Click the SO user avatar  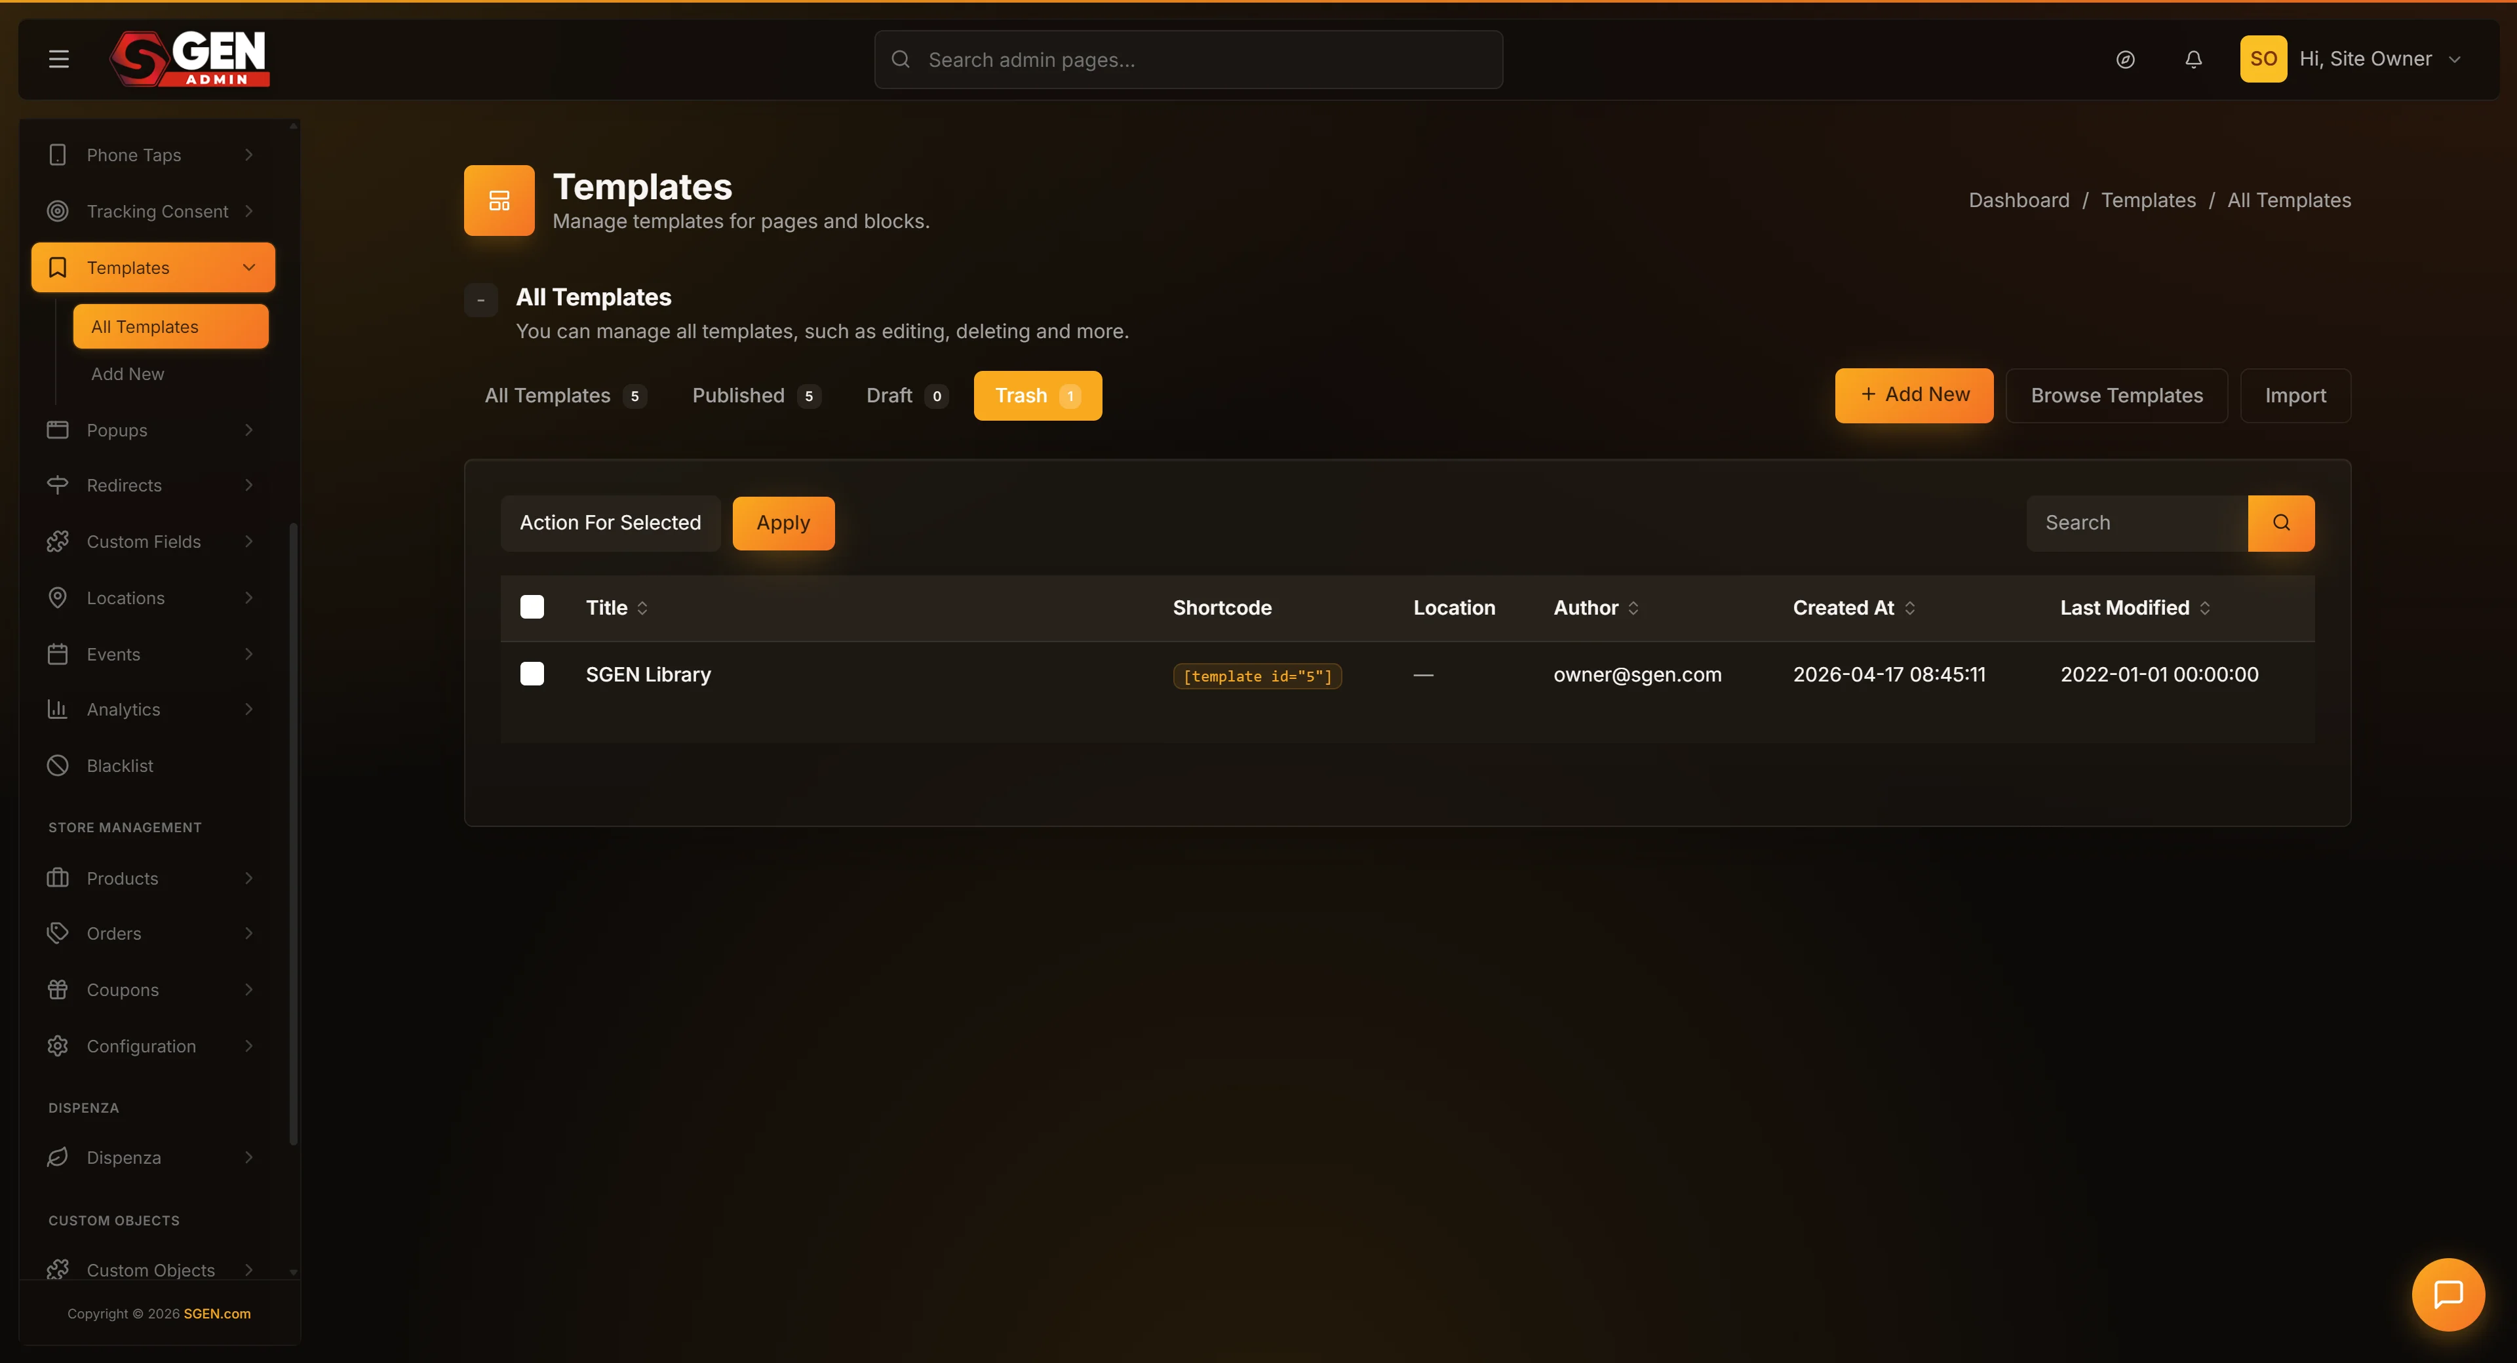click(2263, 58)
